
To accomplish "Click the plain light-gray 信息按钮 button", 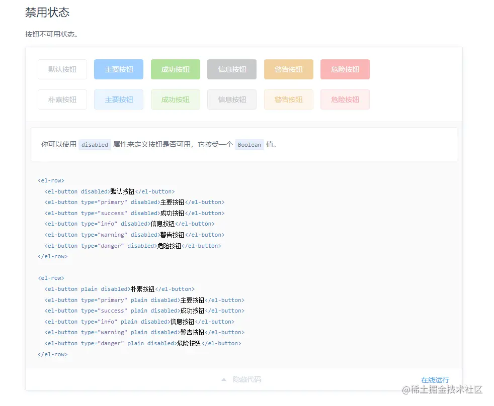I will coord(232,99).
